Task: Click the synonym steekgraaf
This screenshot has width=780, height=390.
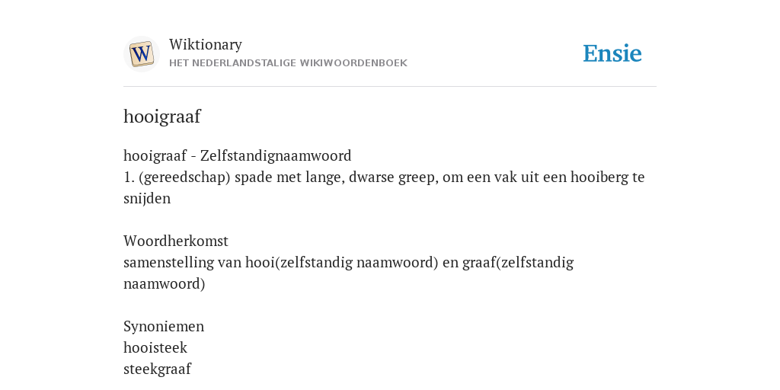Action: 157,369
